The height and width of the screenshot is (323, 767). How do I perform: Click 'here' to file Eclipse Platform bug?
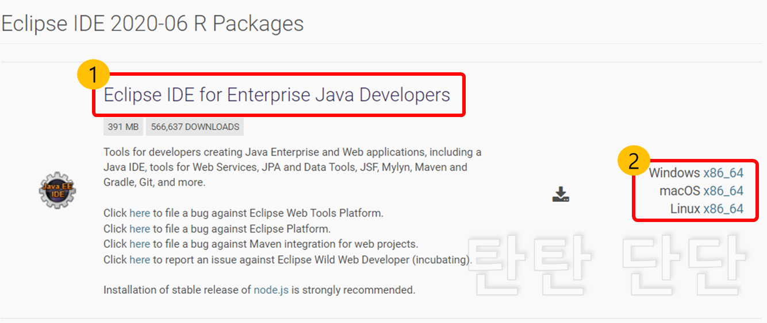pos(140,228)
